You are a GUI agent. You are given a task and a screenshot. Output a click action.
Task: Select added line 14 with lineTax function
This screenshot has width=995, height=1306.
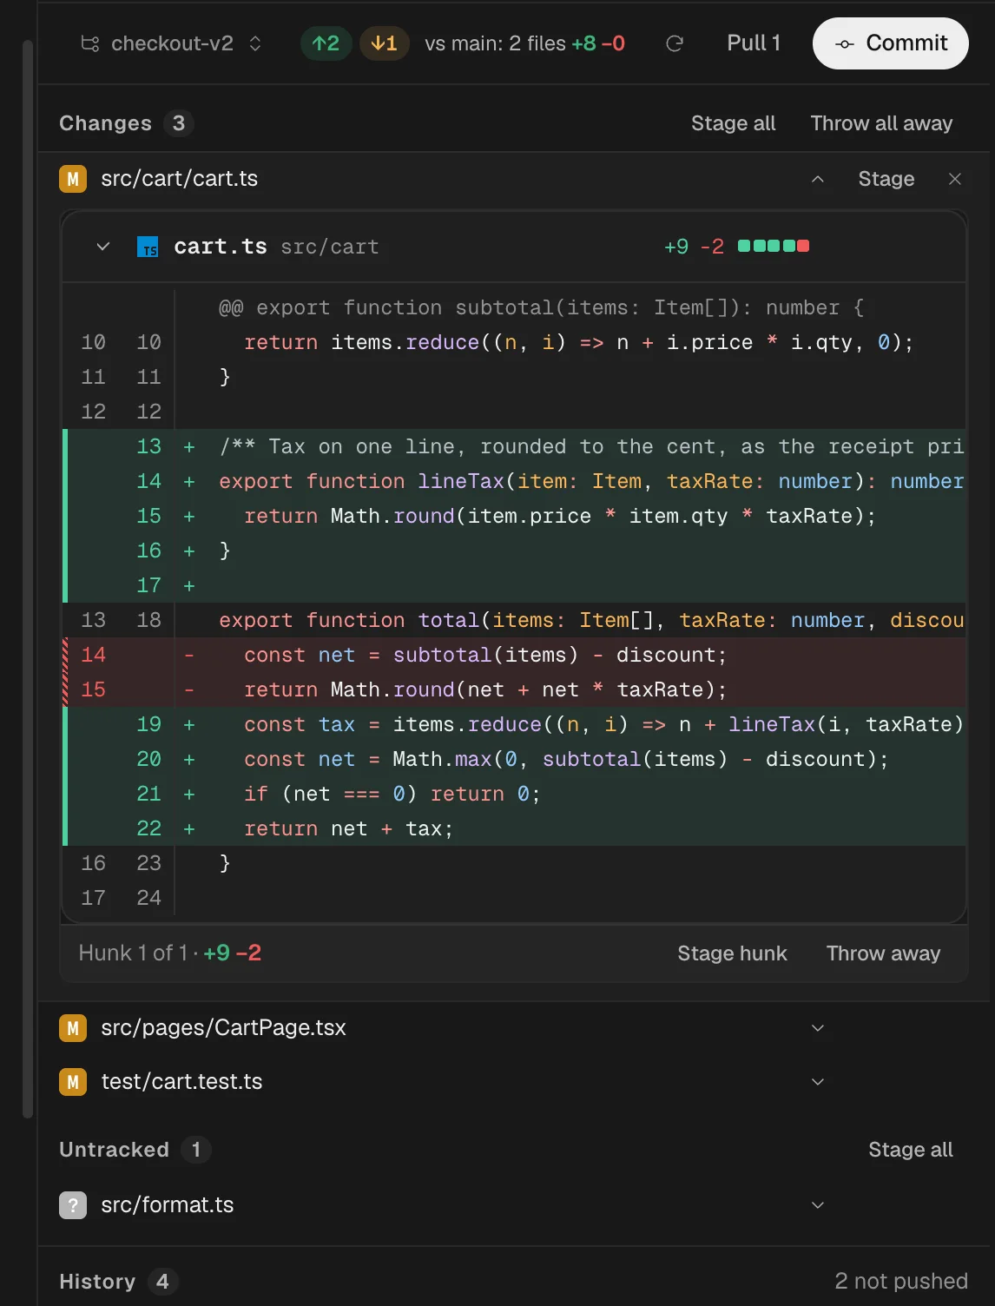(x=514, y=481)
